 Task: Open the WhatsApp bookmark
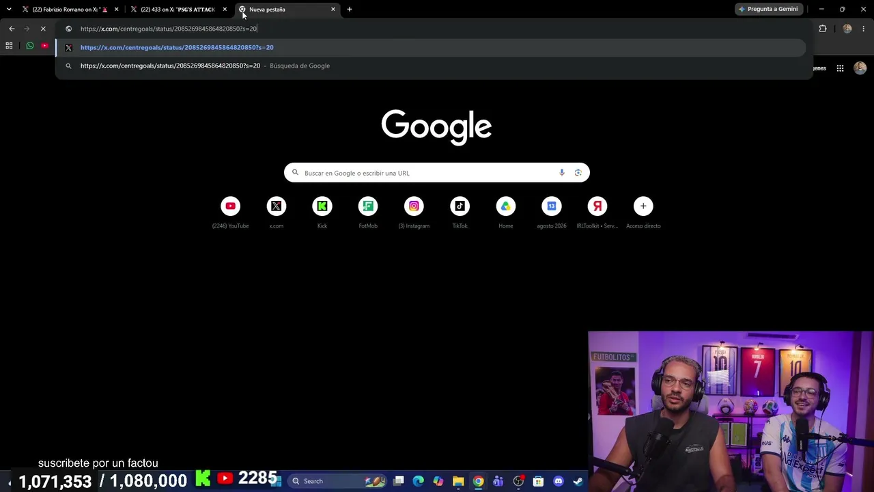coord(30,46)
